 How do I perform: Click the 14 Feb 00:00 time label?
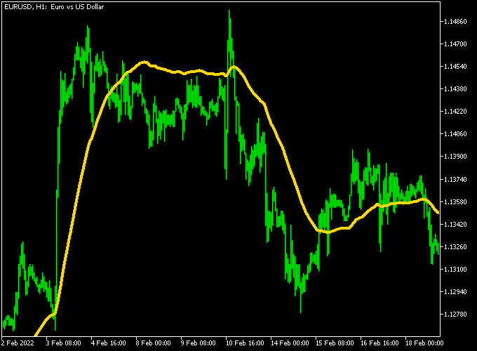[x=288, y=343]
